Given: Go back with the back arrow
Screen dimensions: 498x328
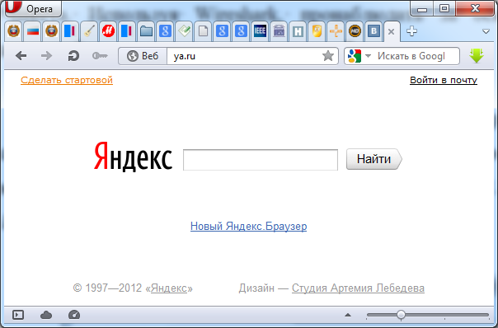Looking at the screenshot, I should [x=21, y=56].
